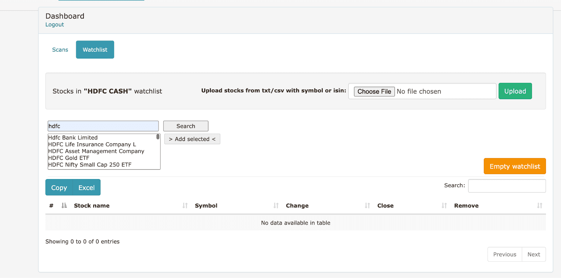The image size is (561, 278).
Task: Select Hdfc Bank Limited from results list
Action: (73, 138)
